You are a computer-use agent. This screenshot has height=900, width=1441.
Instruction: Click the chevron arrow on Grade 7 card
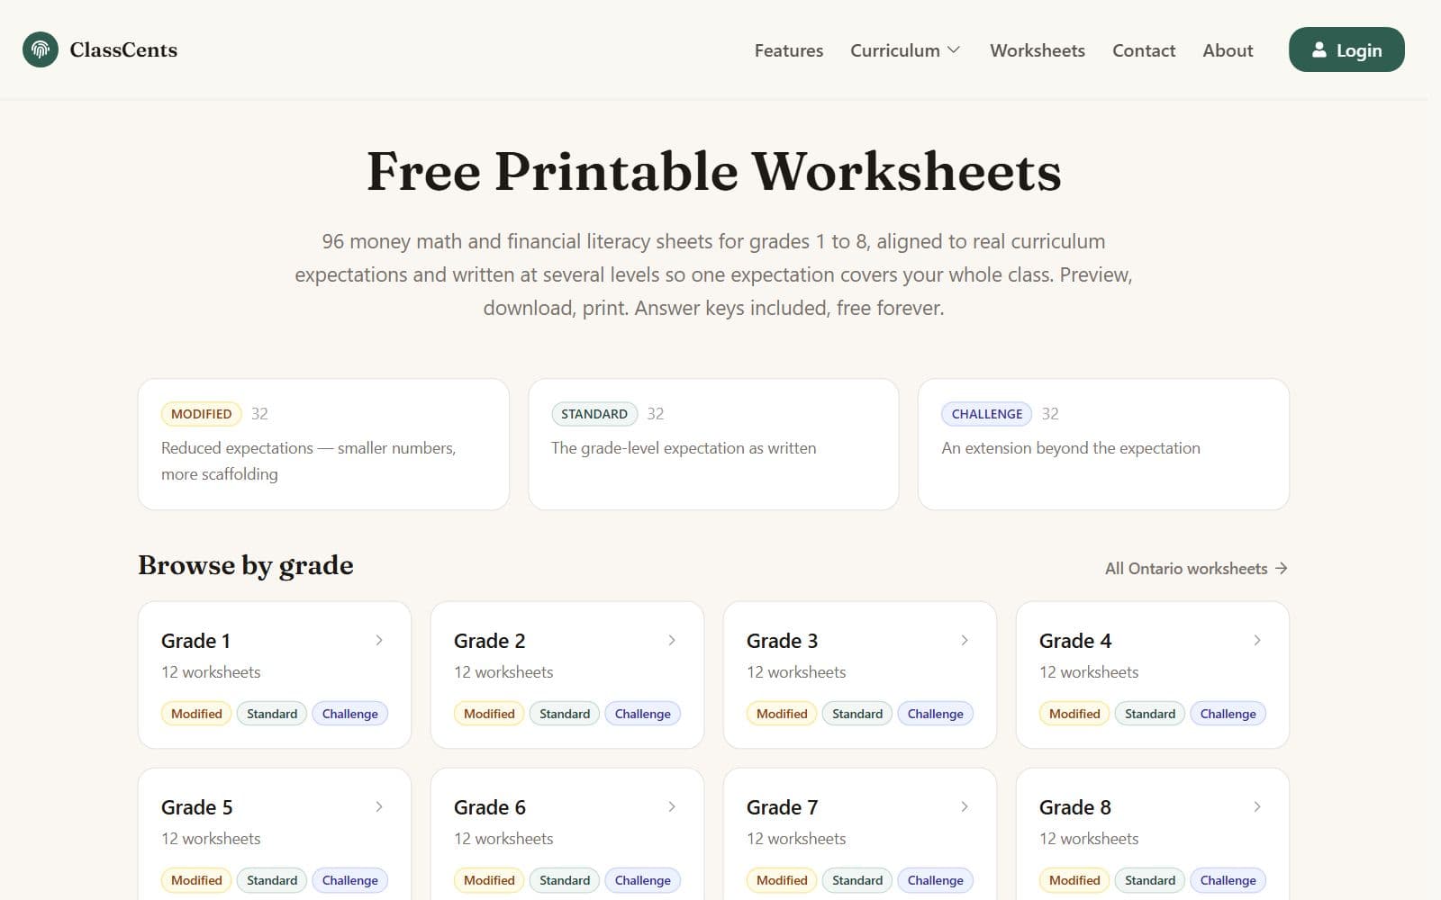click(965, 806)
